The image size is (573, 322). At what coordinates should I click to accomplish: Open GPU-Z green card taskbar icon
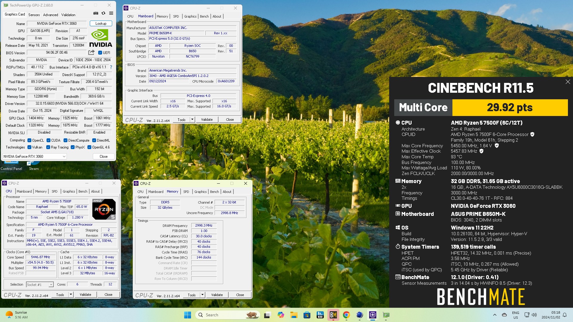[386, 315]
